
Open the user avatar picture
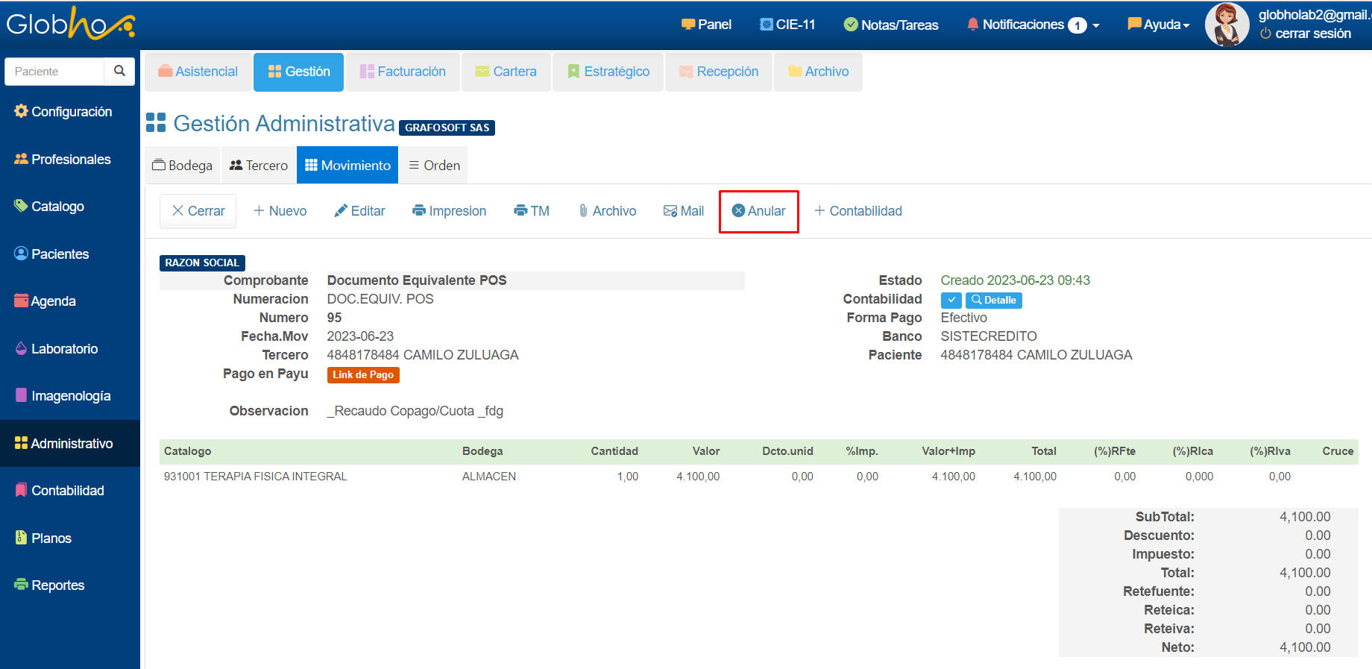pyautogui.click(x=1227, y=25)
